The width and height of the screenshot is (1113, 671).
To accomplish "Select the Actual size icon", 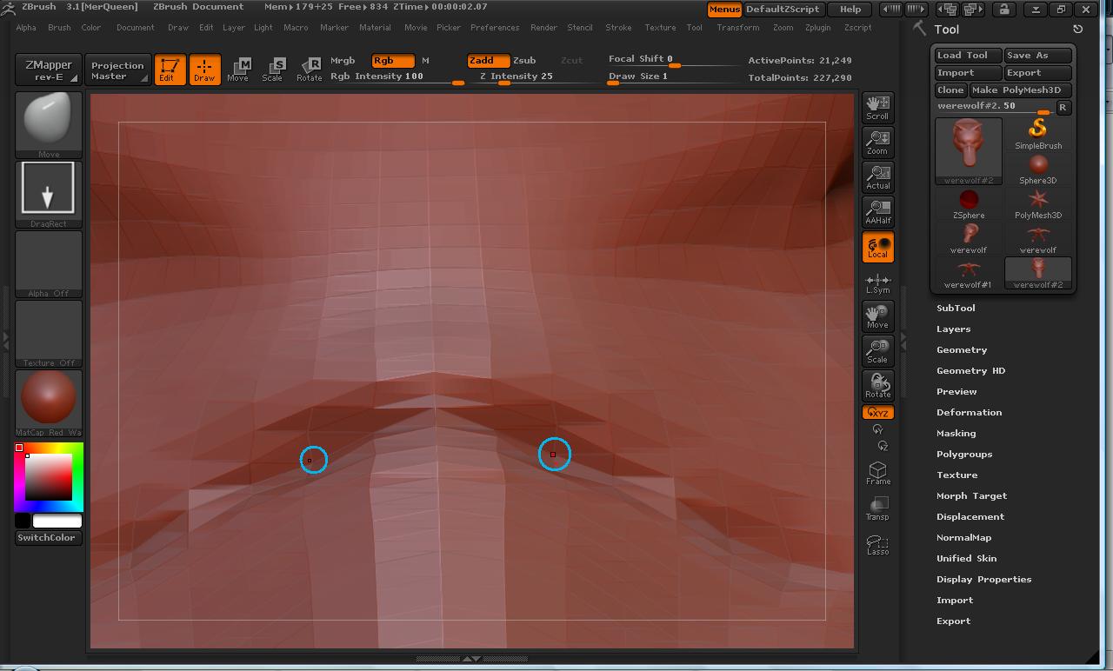I will click(877, 177).
